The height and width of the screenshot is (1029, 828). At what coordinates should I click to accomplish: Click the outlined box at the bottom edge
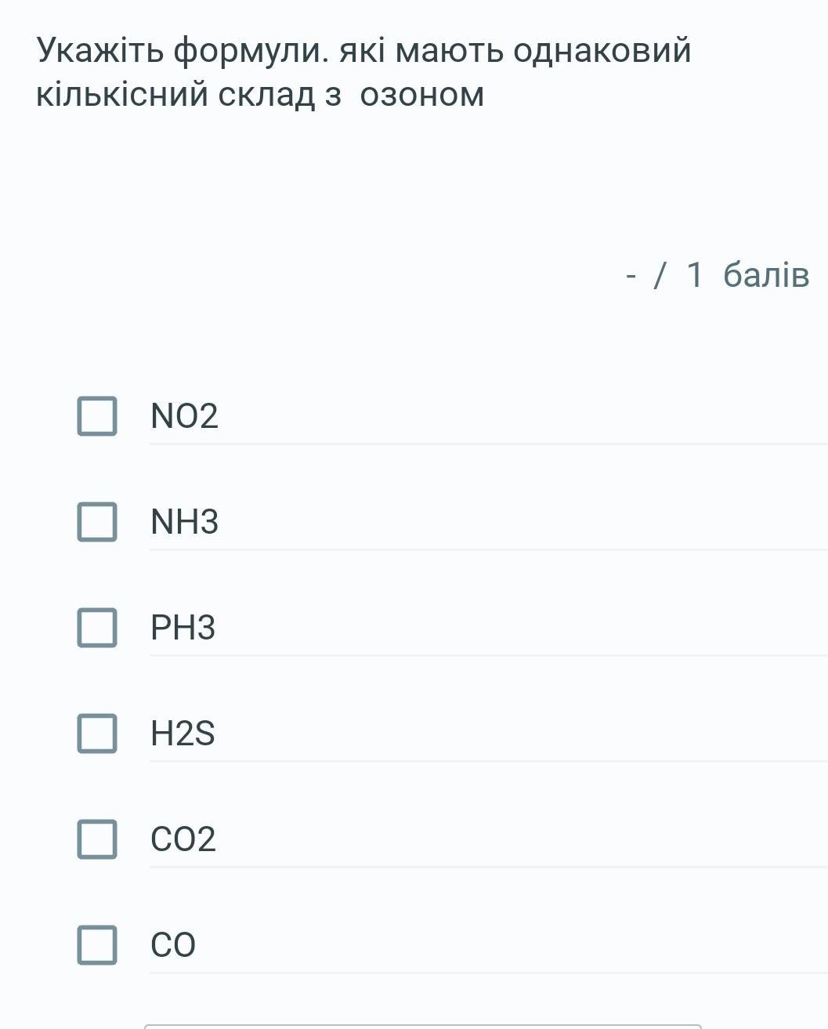pos(422,1026)
